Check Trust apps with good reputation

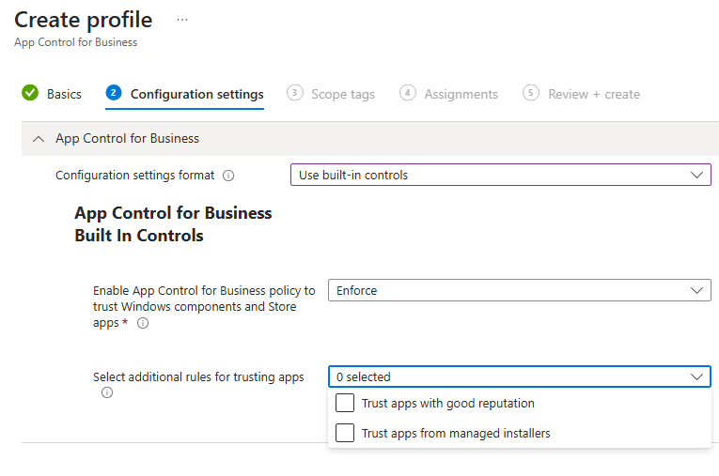(345, 404)
